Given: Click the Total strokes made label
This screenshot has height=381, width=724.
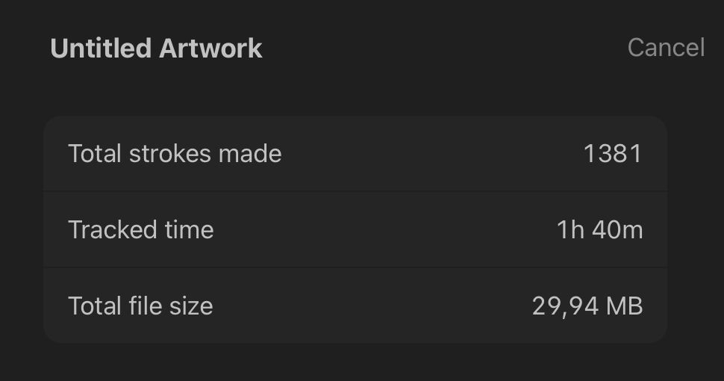Looking at the screenshot, I should (175, 153).
